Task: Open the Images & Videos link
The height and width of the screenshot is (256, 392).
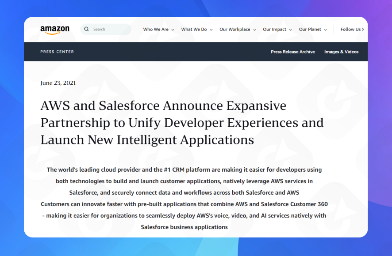Action: coord(341,52)
